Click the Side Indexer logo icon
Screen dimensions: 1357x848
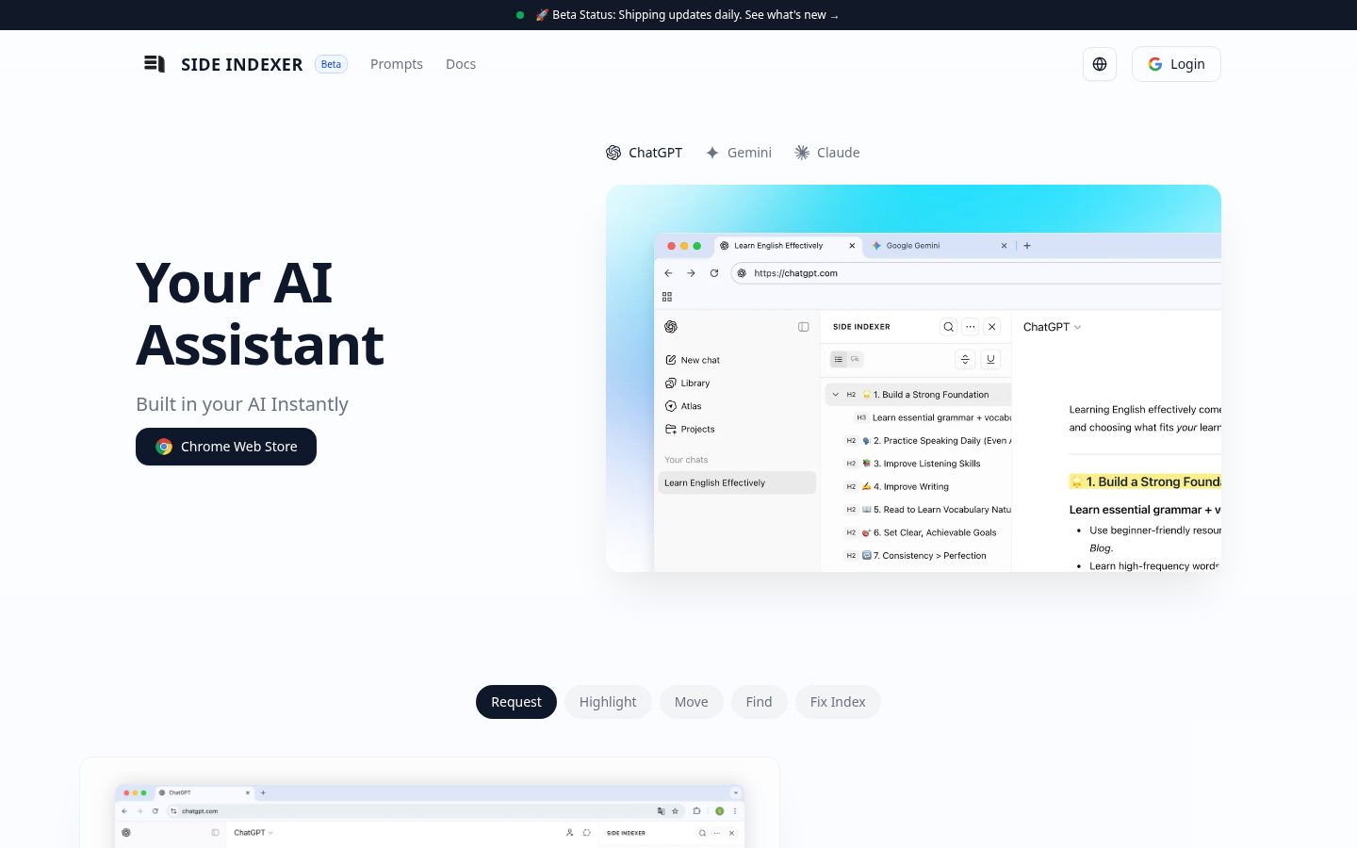[x=155, y=64]
